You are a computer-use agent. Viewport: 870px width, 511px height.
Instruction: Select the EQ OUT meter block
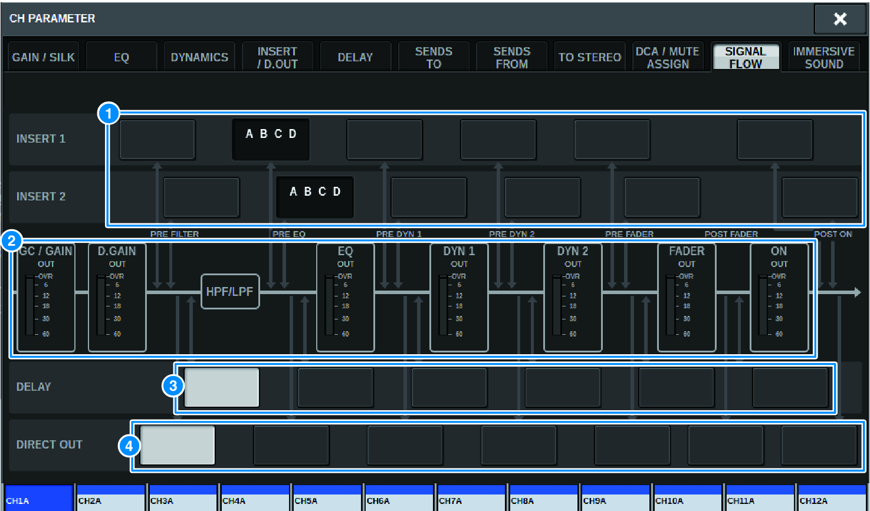coord(345,298)
